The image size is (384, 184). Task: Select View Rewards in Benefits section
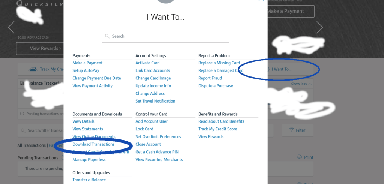click(x=211, y=136)
